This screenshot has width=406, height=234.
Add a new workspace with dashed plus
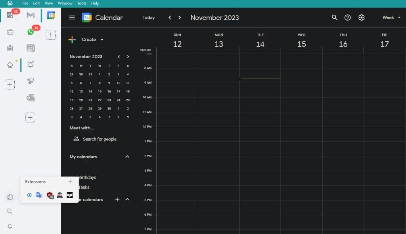coord(10,84)
